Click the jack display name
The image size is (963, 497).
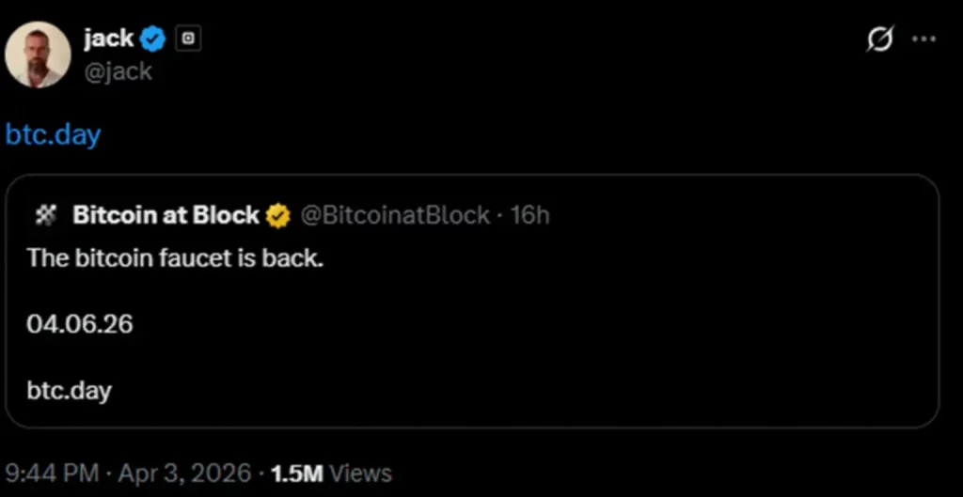coord(108,39)
